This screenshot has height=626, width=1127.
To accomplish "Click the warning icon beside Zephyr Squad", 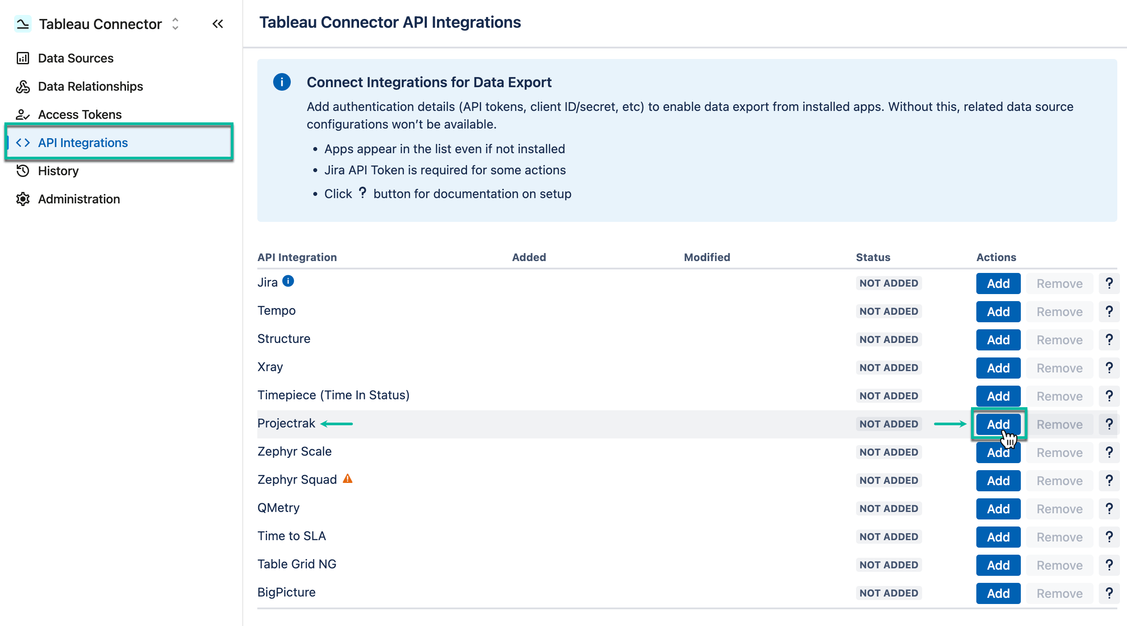I will 348,479.
